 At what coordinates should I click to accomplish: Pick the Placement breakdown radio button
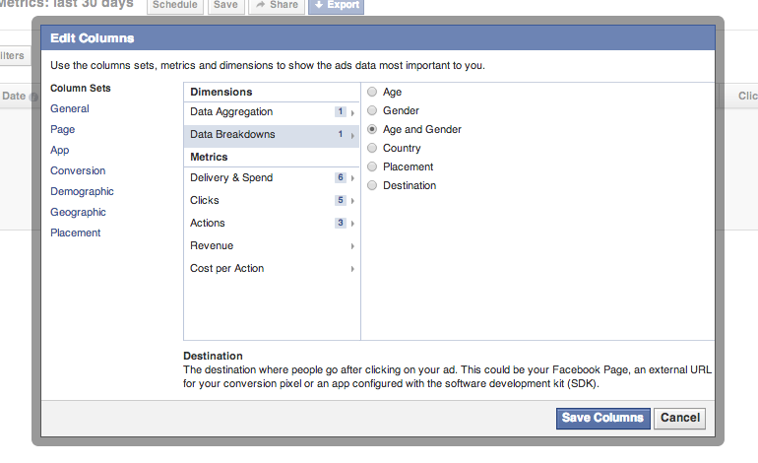372,166
